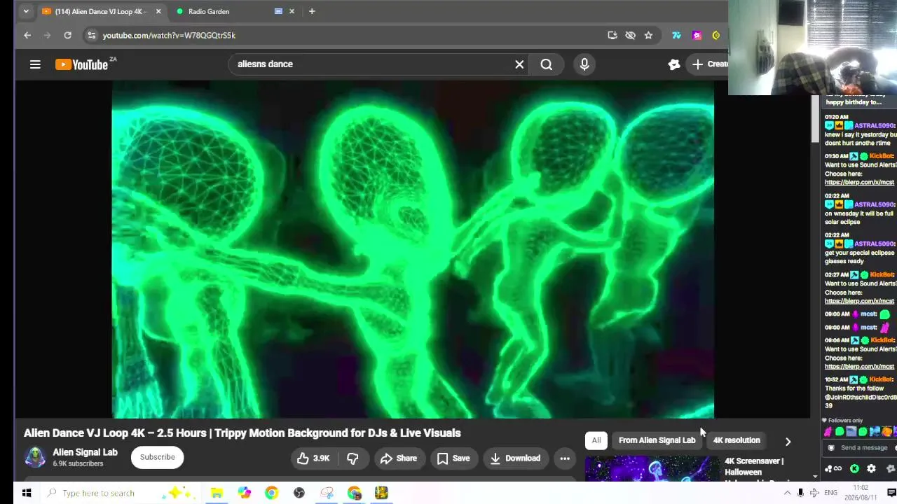Viewport: 897px width, 504px height.
Task: Open the blerp.com link in the 01:30 AM message
Action: [860, 182]
